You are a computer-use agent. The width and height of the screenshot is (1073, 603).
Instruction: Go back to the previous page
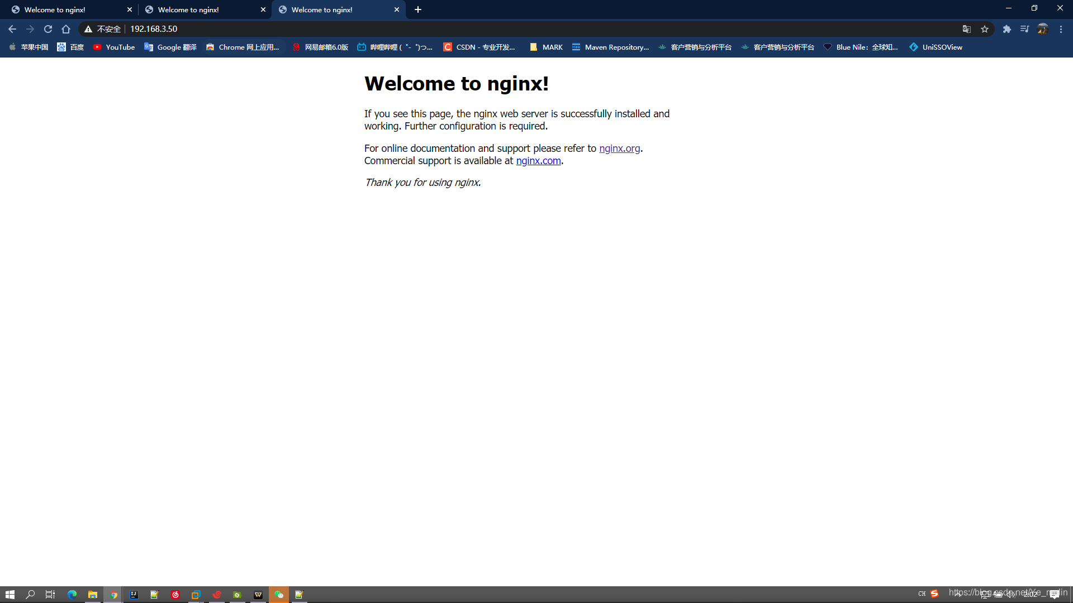coord(12,29)
